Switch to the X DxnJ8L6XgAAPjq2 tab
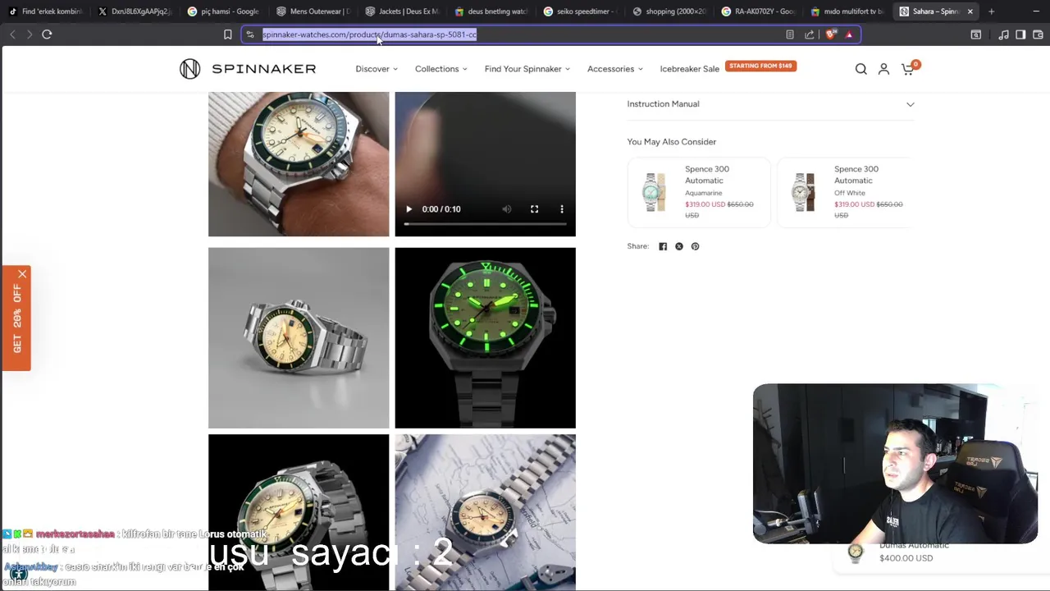The image size is (1050, 591). [x=135, y=11]
